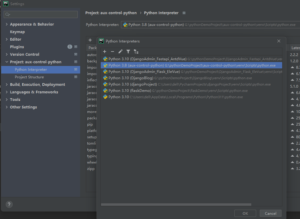Screen dimensions: 300x219
Task: Install package with plus icon behind dialog
Action: coord(90,40)
